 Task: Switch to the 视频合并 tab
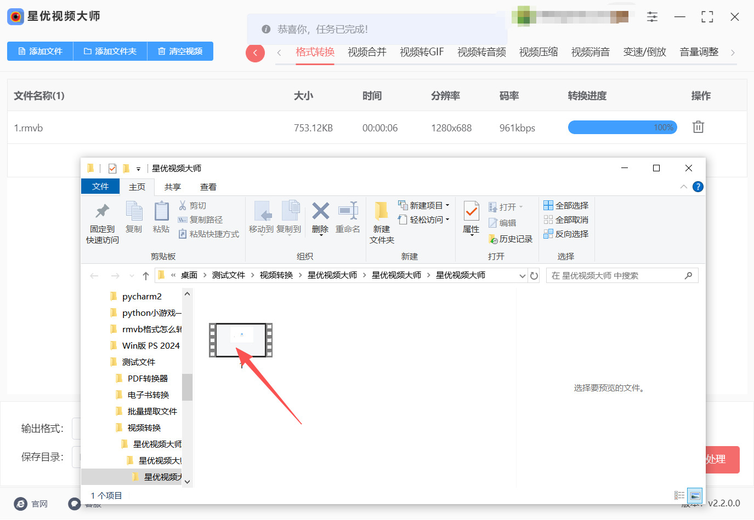coord(367,52)
